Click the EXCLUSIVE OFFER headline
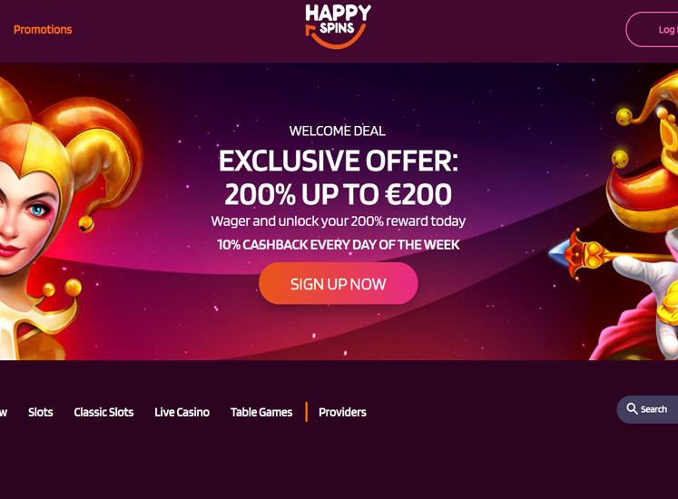The image size is (678, 499). [x=339, y=161]
